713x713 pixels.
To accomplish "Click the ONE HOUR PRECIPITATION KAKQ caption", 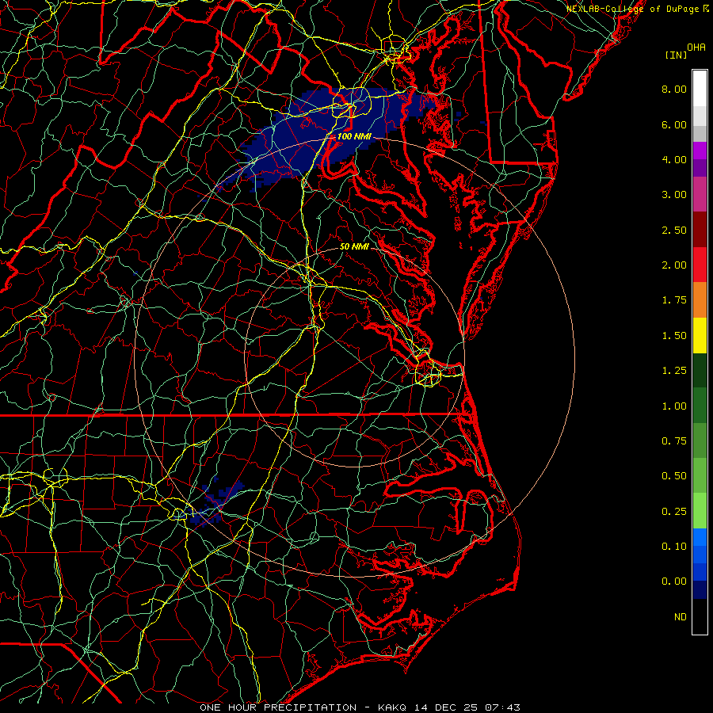I will pos(360,707).
